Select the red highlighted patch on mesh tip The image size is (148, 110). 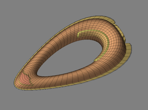coord(25,79)
